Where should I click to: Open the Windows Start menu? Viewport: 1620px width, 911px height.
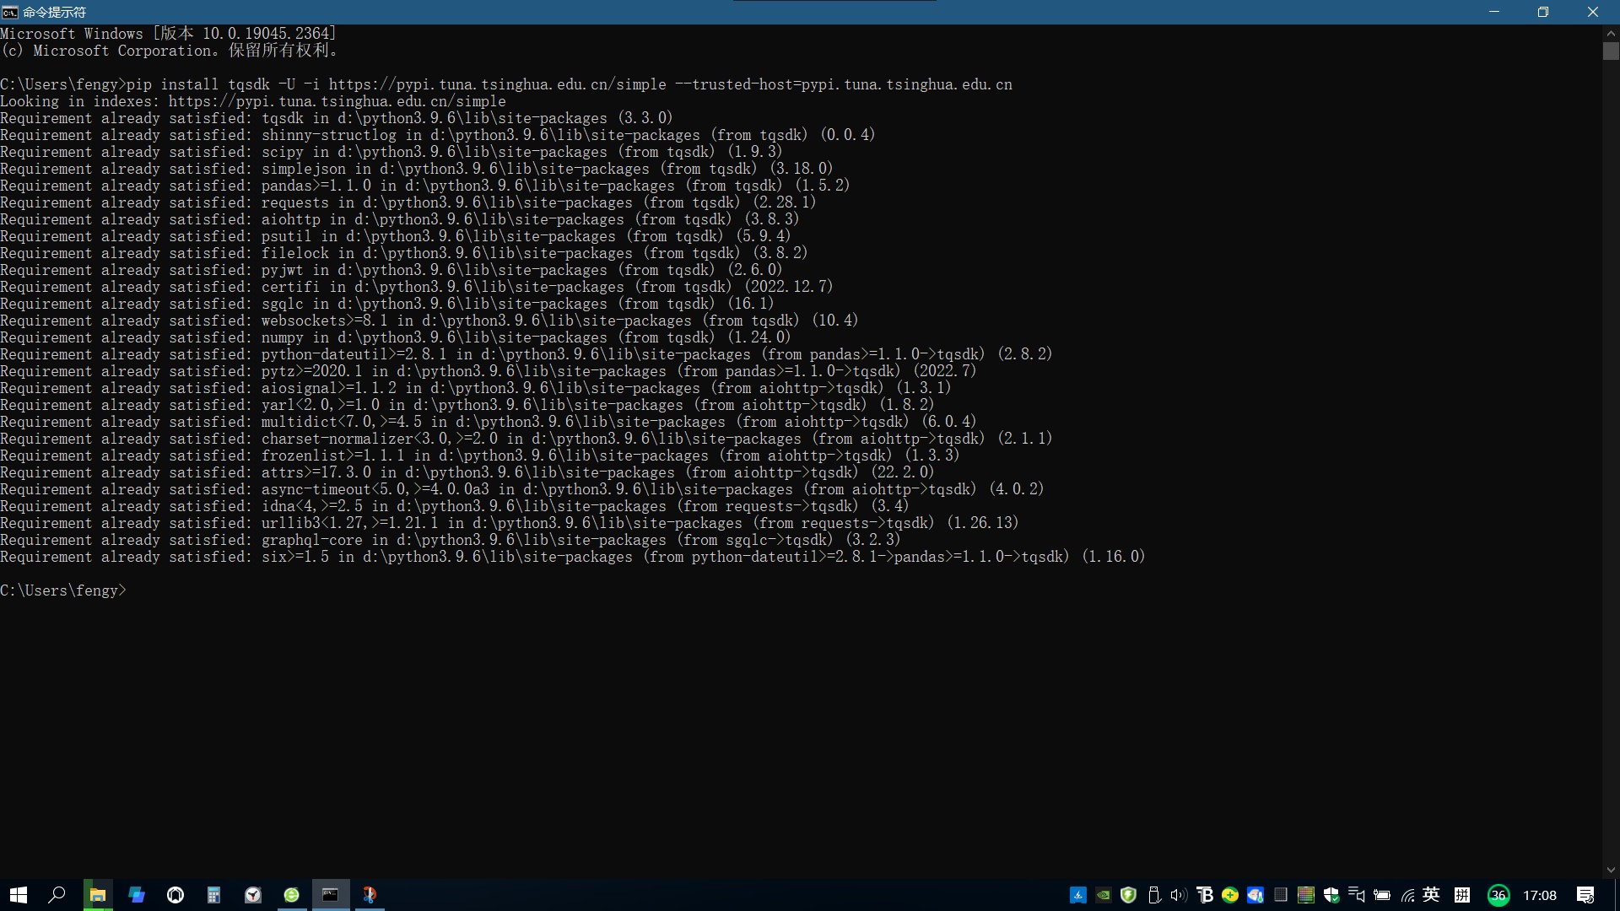point(19,895)
